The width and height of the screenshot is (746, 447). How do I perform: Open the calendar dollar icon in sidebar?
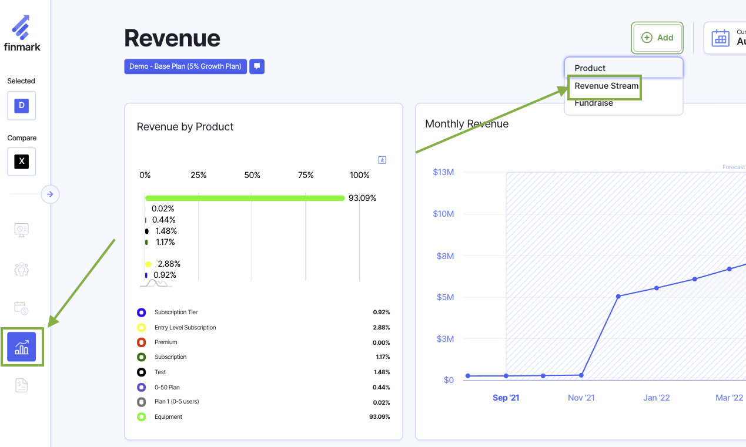(22, 307)
